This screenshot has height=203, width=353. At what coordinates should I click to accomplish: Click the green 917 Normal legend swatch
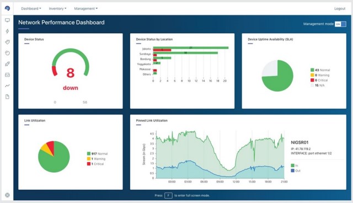tap(89, 154)
